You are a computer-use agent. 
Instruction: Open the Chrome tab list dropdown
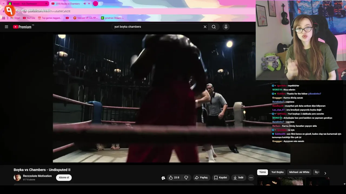pos(4,4)
